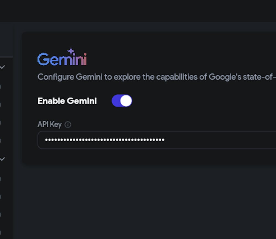Click the dark top header bar
Viewport: 276px width, 239px height.
(138, 10)
